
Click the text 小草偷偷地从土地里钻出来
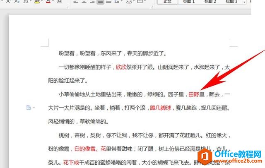pyautogui.click(x=90, y=94)
